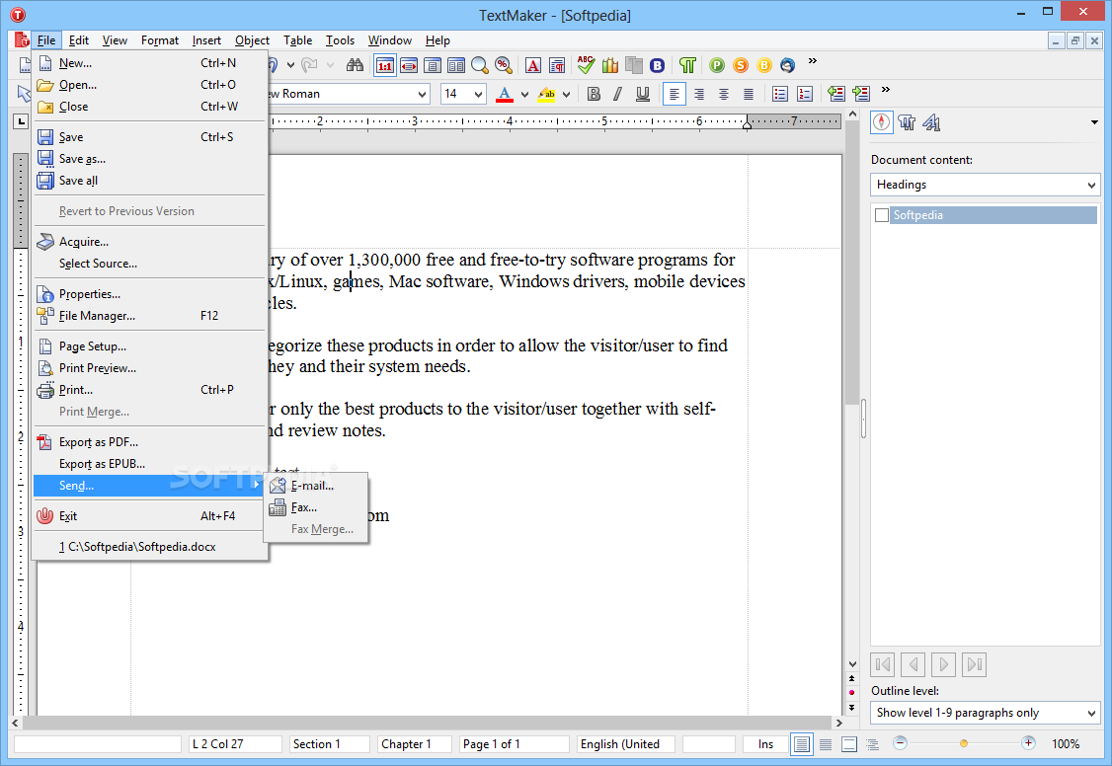Open the zoom percentage icon
This screenshot has height=766, width=1112.
(504, 66)
